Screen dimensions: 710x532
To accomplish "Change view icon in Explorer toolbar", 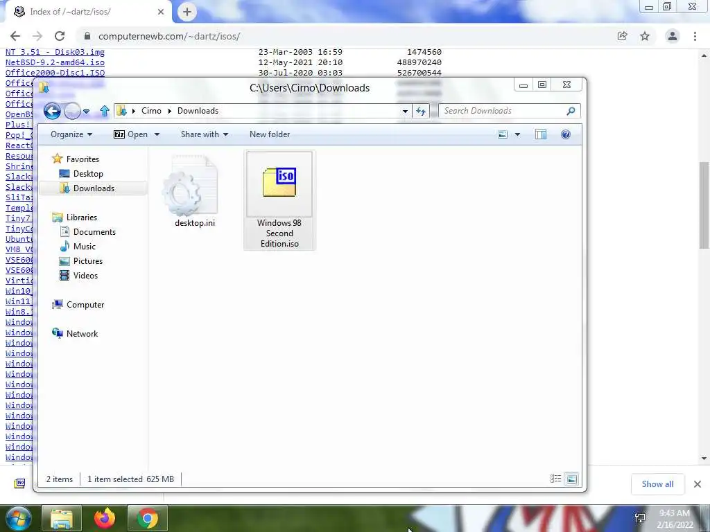I will 503,134.
